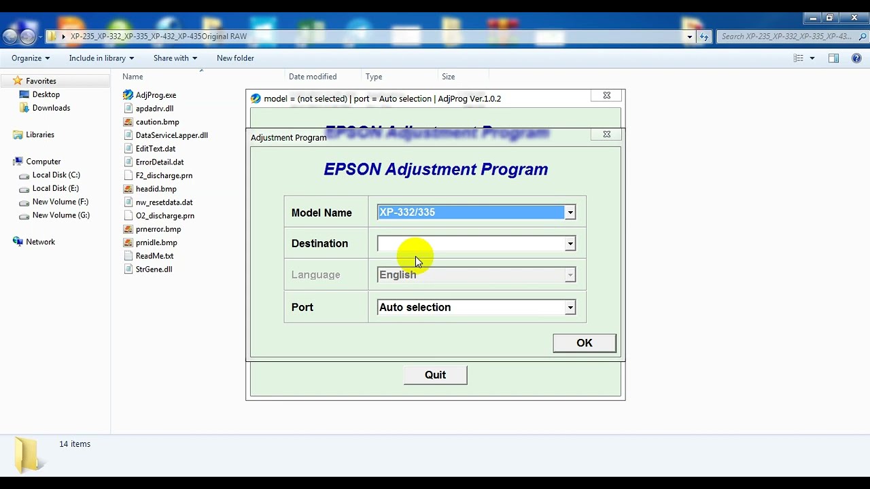The width and height of the screenshot is (870, 489).
Task: Open the Share with menu
Action: pyautogui.click(x=175, y=58)
